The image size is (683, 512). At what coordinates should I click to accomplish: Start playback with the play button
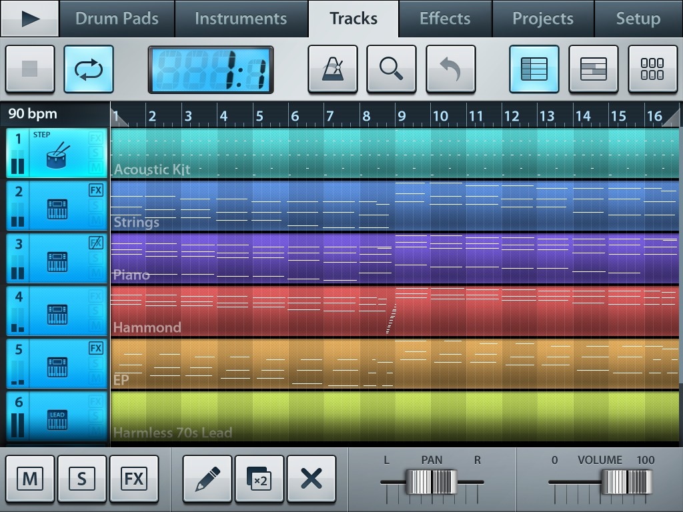pos(29,18)
